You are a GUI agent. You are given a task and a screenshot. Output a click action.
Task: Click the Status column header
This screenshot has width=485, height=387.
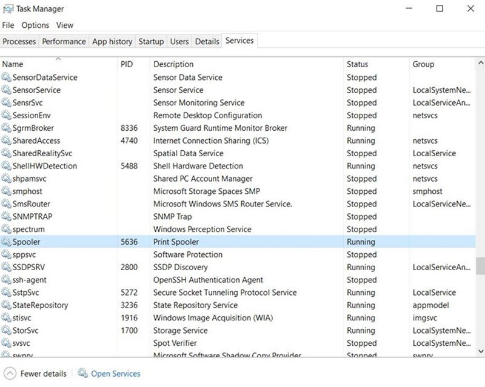pyautogui.click(x=358, y=64)
